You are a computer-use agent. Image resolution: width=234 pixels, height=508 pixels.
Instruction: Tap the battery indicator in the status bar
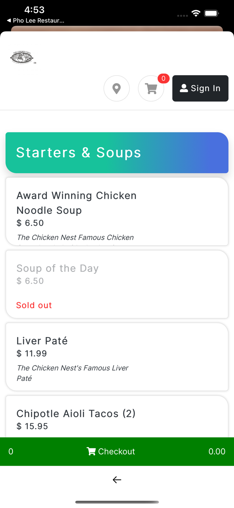coord(211,13)
